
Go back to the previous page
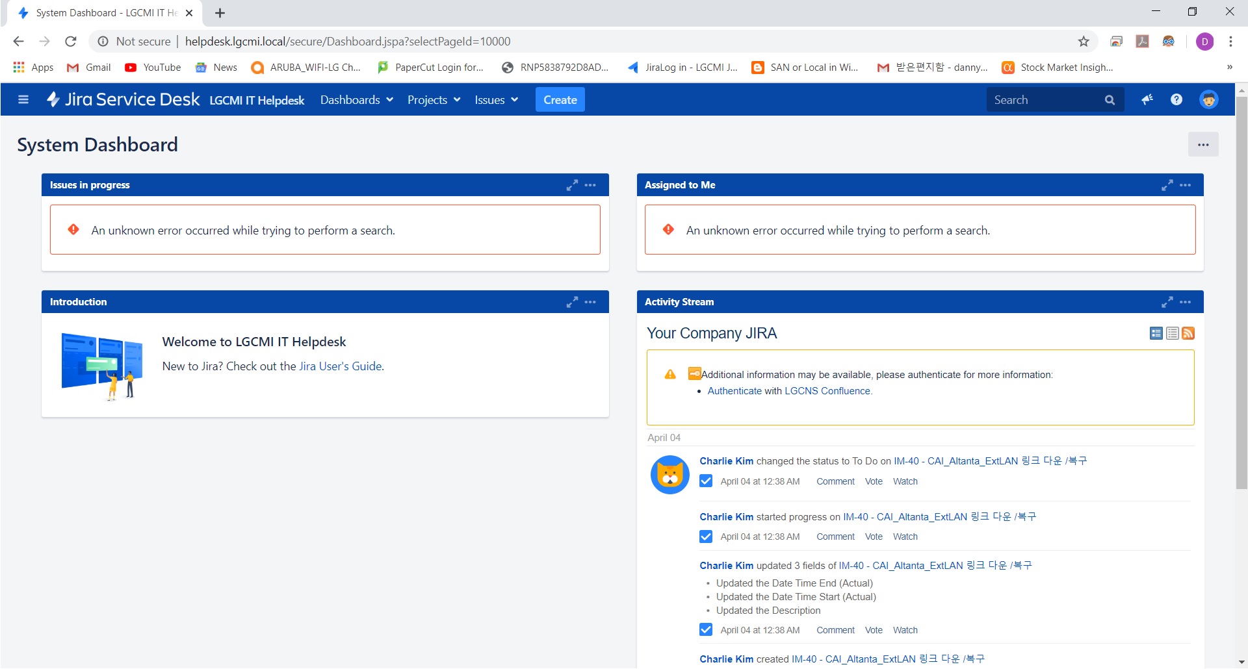pyautogui.click(x=18, y=42)
